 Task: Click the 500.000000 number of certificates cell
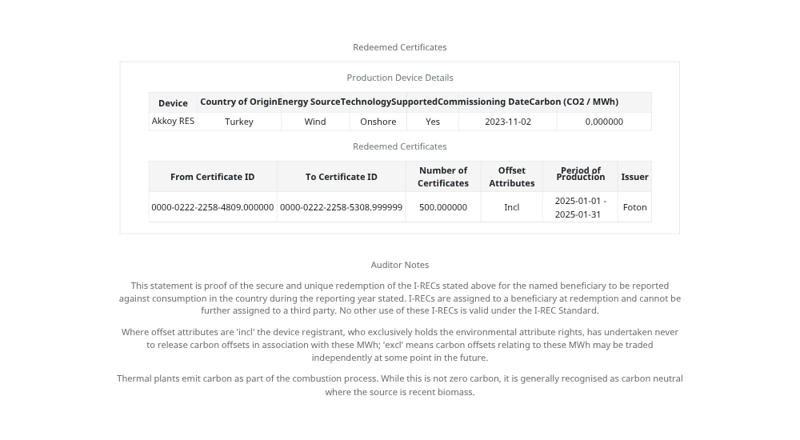pyautogui.click(x=442, y=207)
